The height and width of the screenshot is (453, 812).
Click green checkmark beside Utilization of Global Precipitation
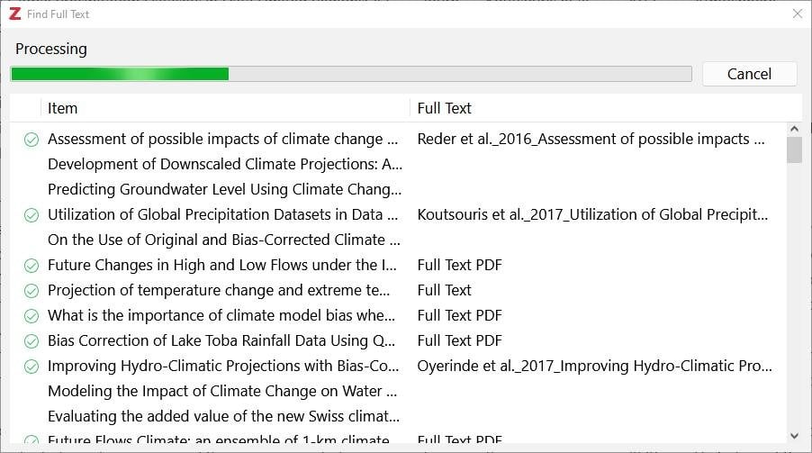click(x=32, y=215)
